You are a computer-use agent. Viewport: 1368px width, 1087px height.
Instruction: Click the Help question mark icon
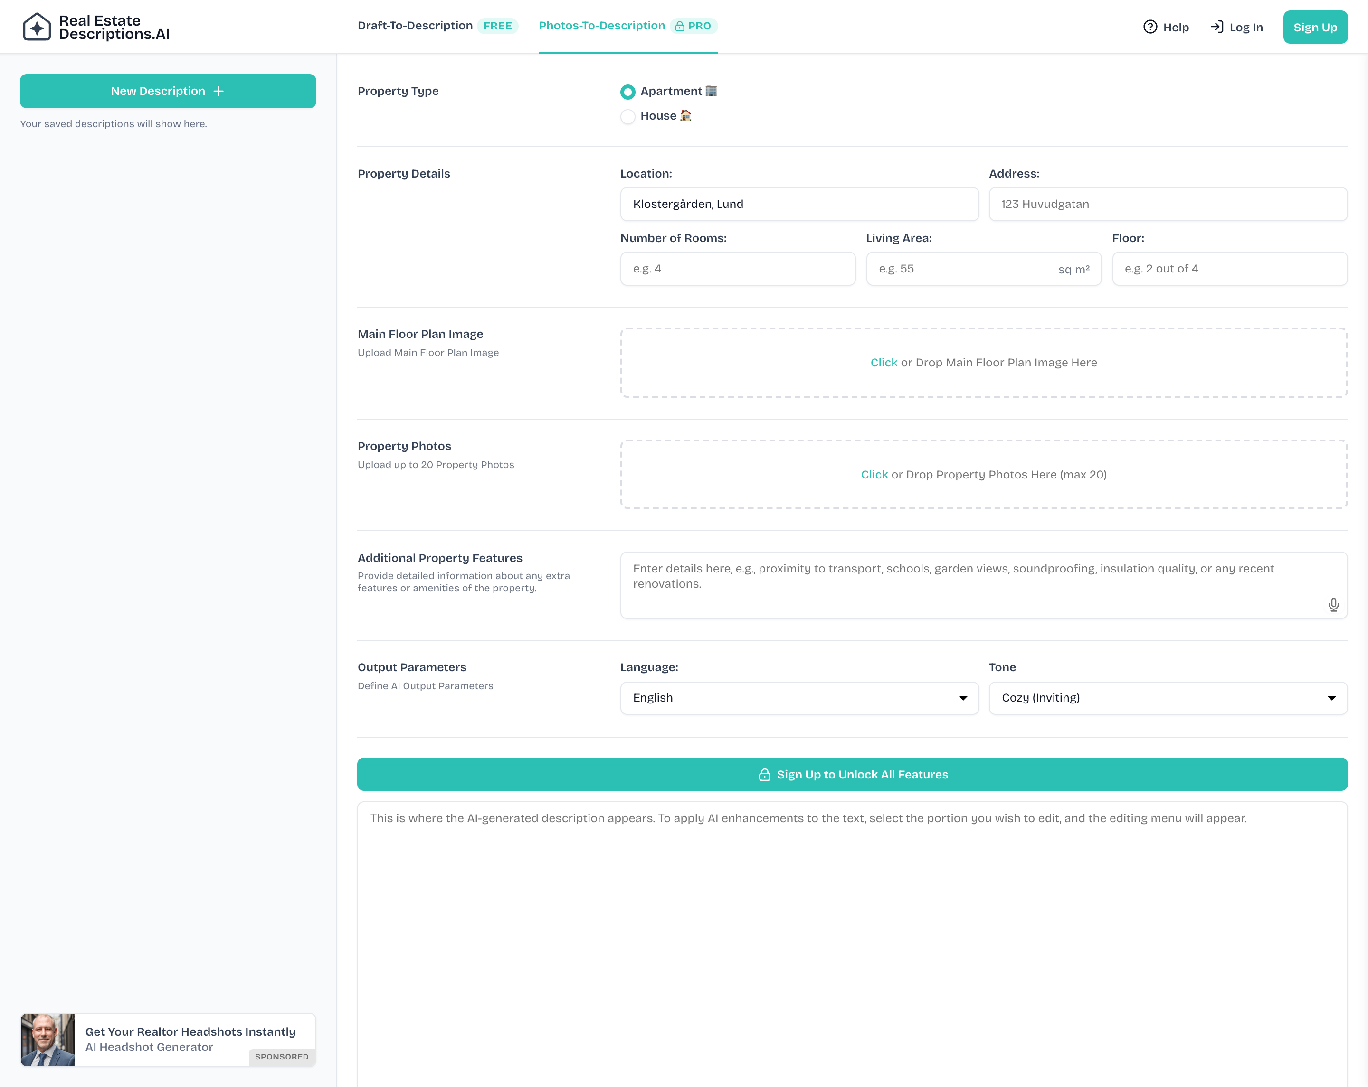[1149, 27]
